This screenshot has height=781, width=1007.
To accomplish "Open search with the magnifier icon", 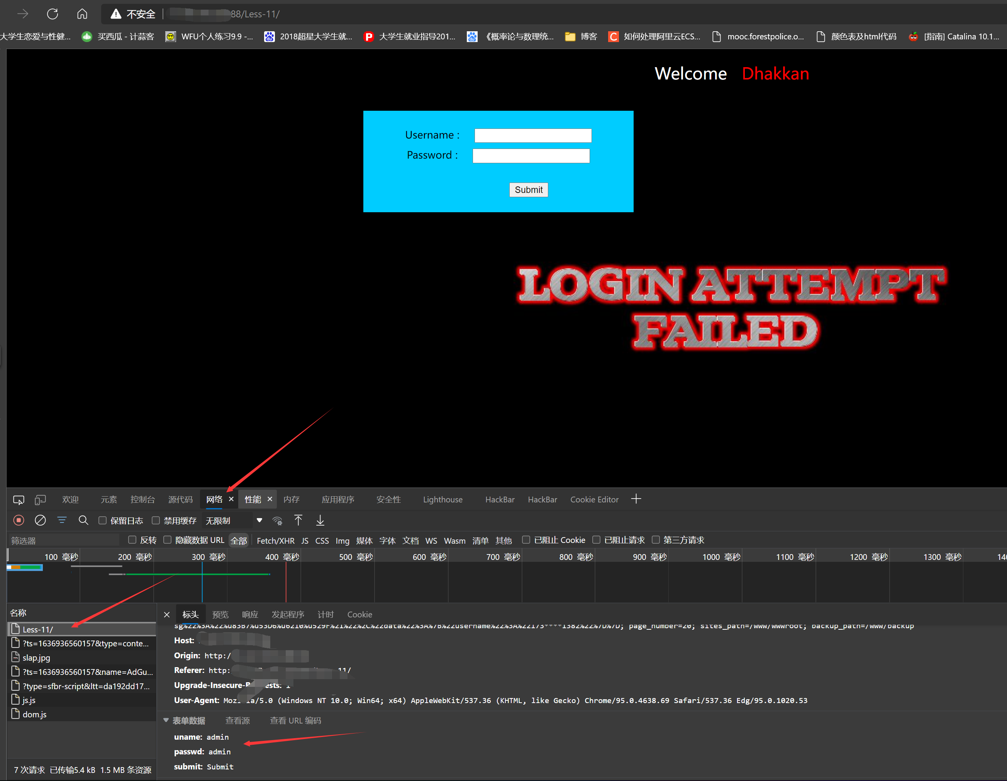I will point(83,520).
